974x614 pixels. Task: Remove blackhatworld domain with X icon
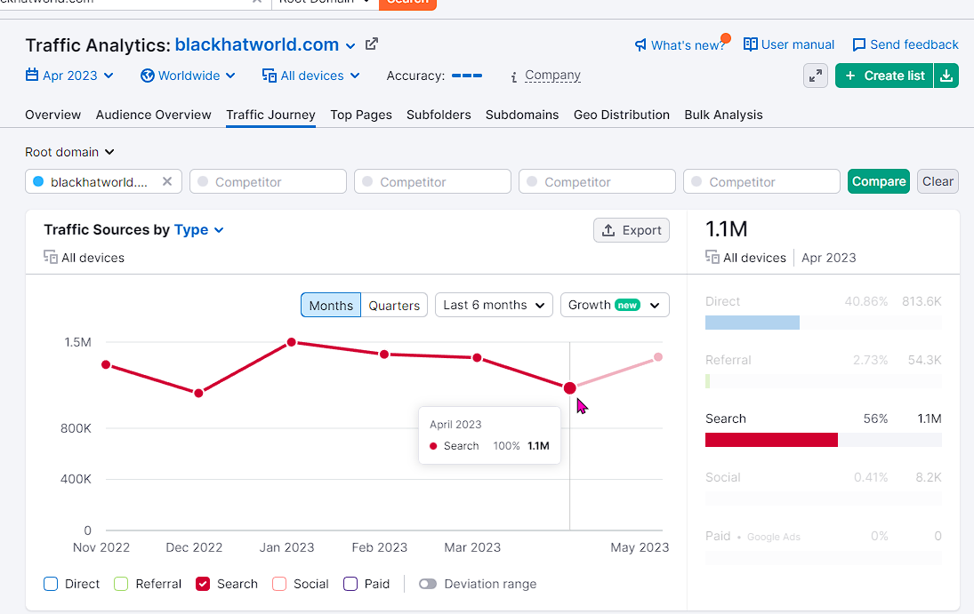tap(167, 181)
